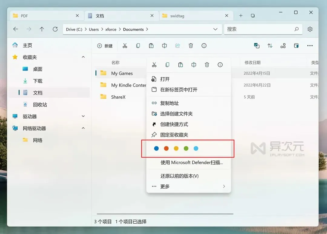Viewport: 327px width, 234px height.
Task: Select 还原以前的版本(V)
Action: 189,176
